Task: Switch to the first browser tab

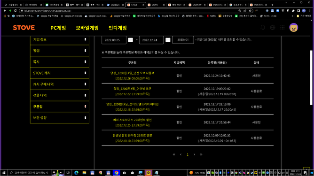Action: 13,5
